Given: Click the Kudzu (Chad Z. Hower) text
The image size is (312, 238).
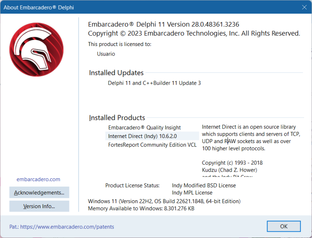Looking at the screenshot, I should [x=229, y=170].
